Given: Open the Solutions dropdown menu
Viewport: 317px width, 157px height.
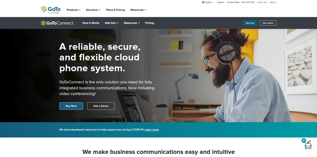Looking at the screenshot, I should 93,10.
